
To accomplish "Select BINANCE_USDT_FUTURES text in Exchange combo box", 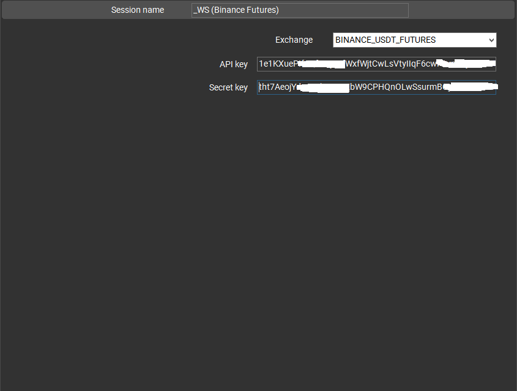I will (x=385, y=40).
